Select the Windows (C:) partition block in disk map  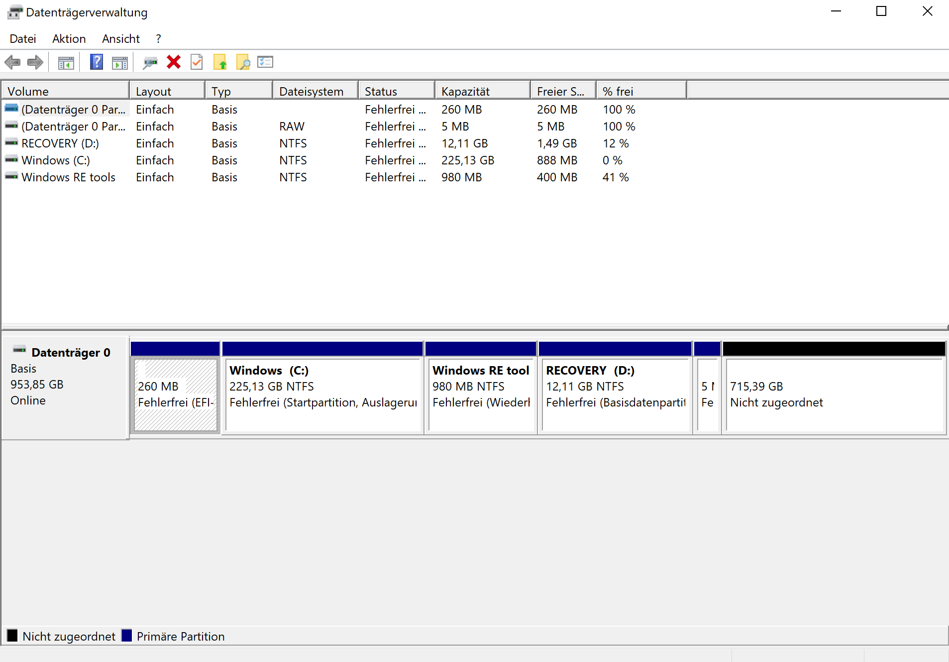pos(323,395)
